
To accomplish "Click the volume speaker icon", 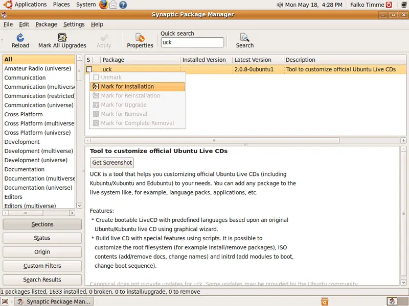I will click(x=280, y=5).
